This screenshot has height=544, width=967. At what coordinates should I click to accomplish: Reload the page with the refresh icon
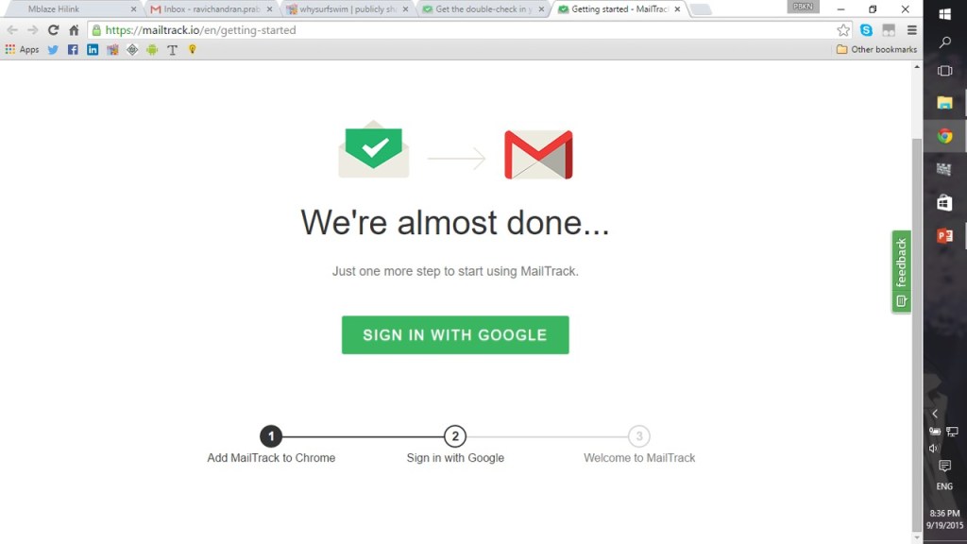[53, 29]
